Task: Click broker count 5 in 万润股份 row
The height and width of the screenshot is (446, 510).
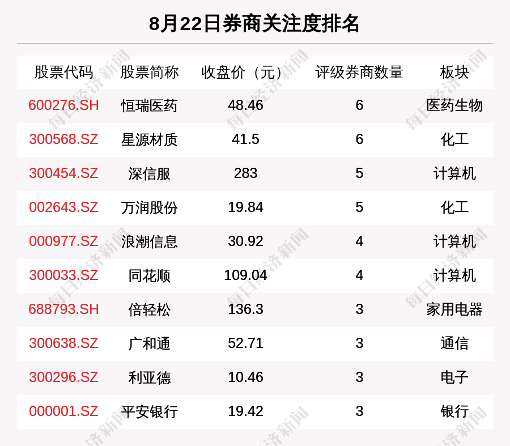Action: [x=359, y=207]
